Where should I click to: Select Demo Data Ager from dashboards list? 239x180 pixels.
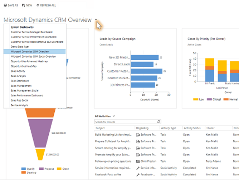click(20, 46)
